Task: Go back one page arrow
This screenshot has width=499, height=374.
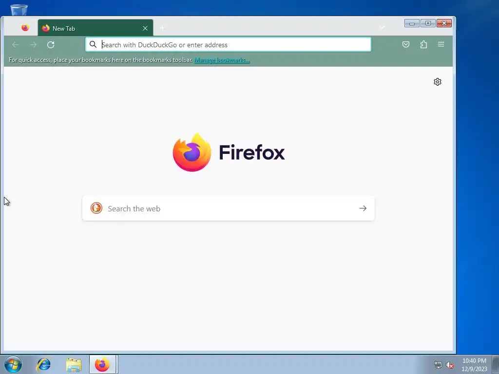Action: pyautogui.click(x=16, y=44)
